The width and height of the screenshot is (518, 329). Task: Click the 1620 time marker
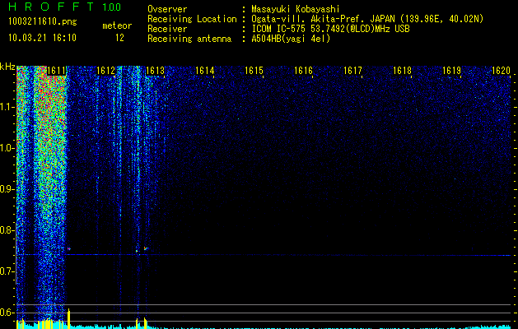(501, 71)
